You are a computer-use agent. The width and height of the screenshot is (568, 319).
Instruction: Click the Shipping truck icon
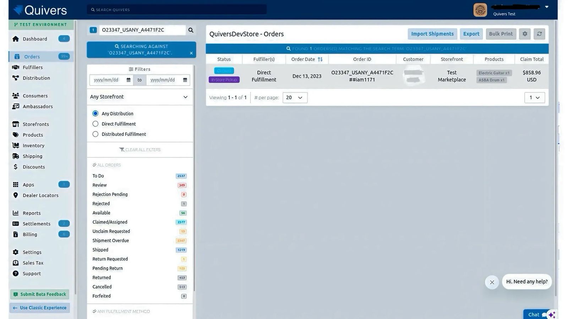[x=16, y=156]
